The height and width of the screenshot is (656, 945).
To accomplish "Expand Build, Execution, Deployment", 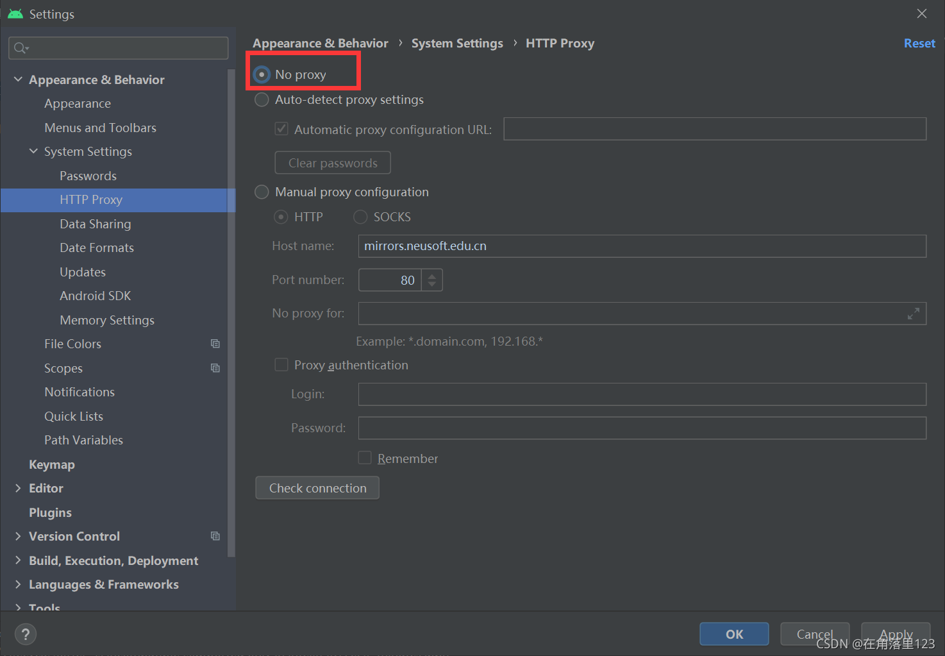I will [x=18, y=560].
